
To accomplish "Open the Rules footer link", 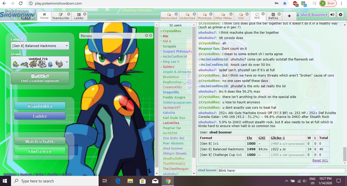I will tap(40, 175).
